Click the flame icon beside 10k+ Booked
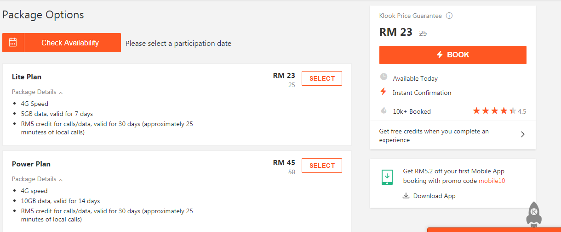This screenshot has height=232, width=561. 384,111
